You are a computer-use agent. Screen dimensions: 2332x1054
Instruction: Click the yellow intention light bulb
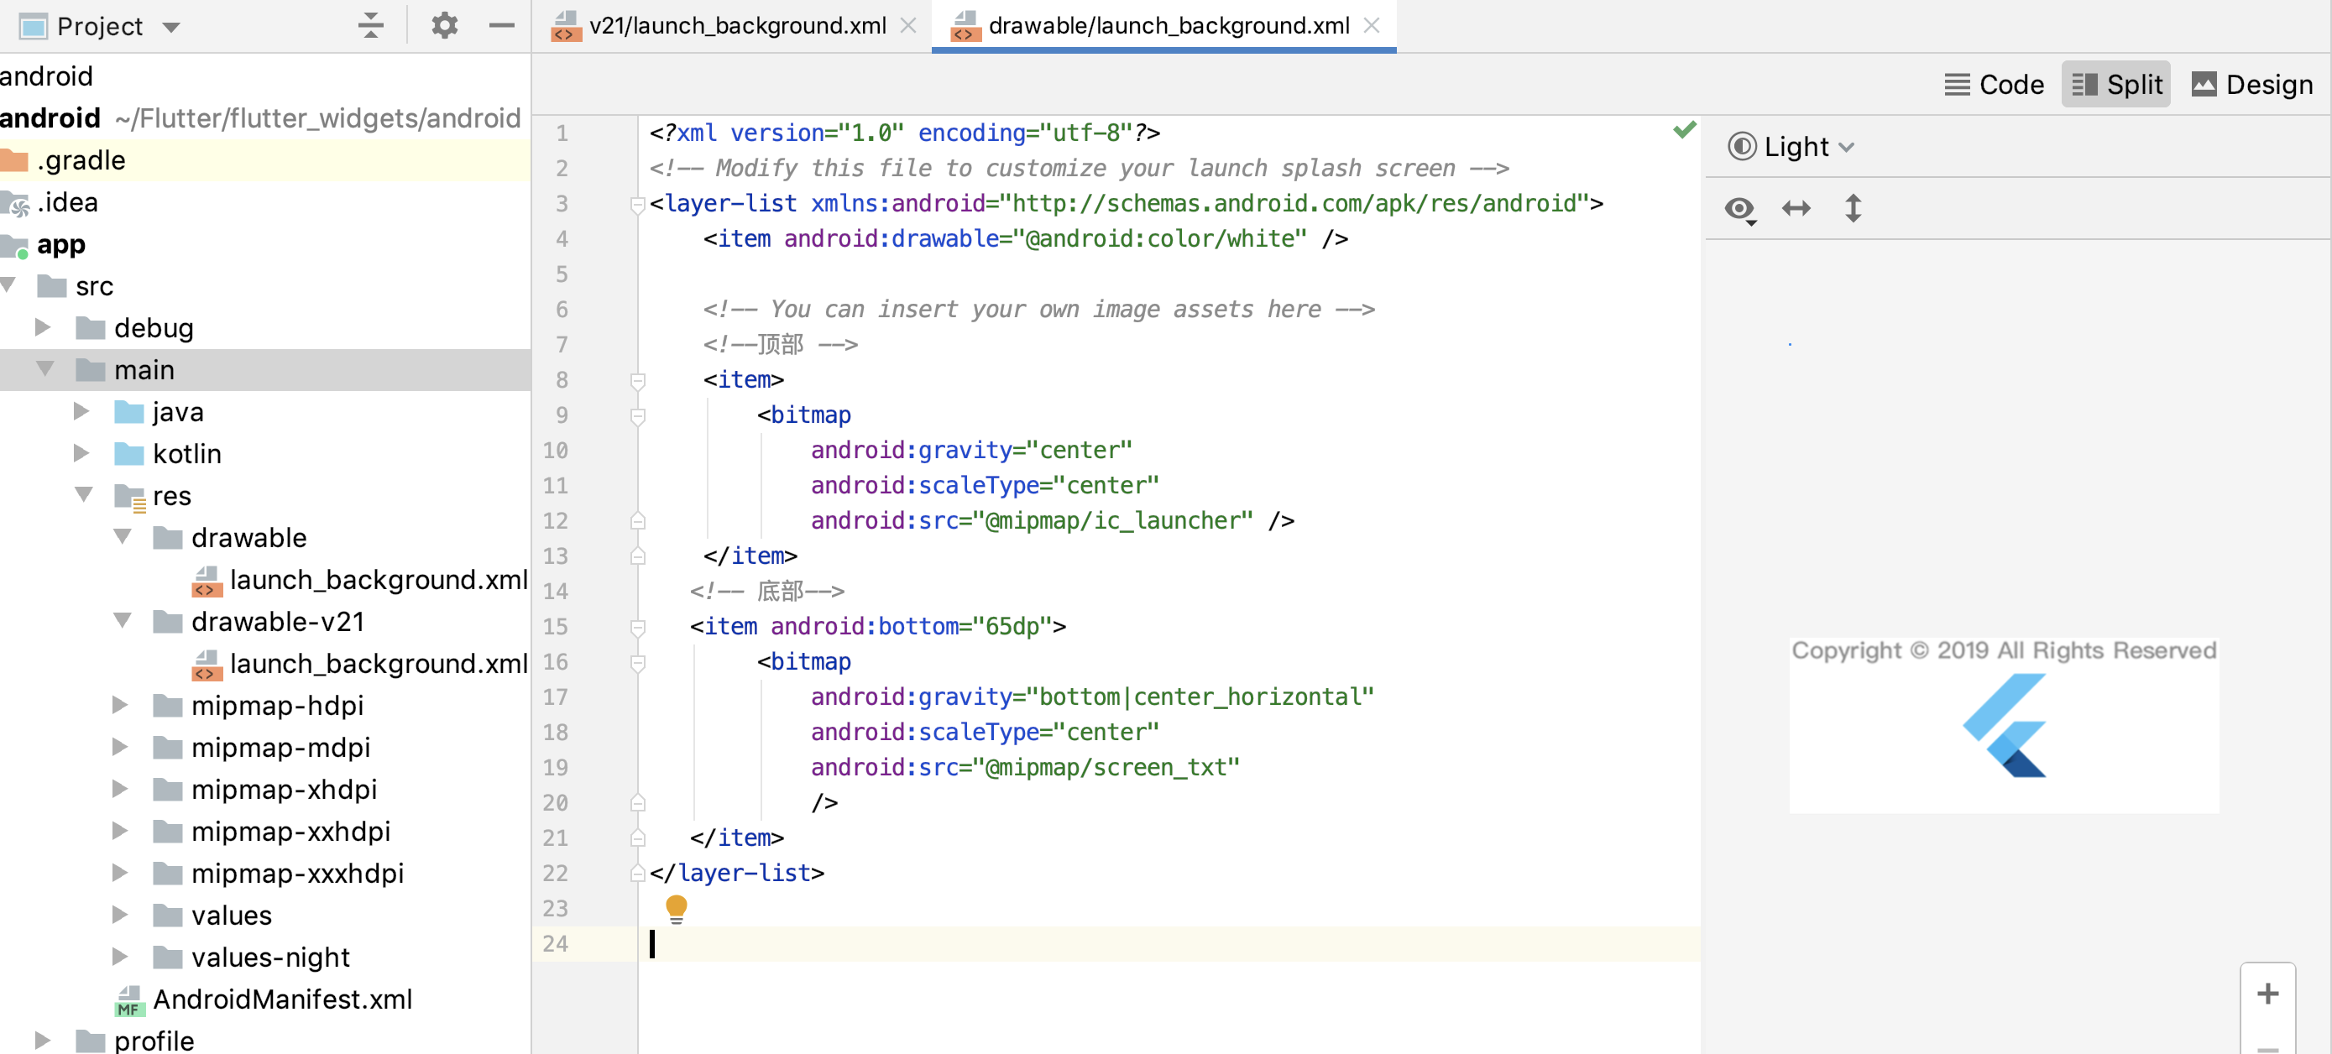click(x=677, y=907)
